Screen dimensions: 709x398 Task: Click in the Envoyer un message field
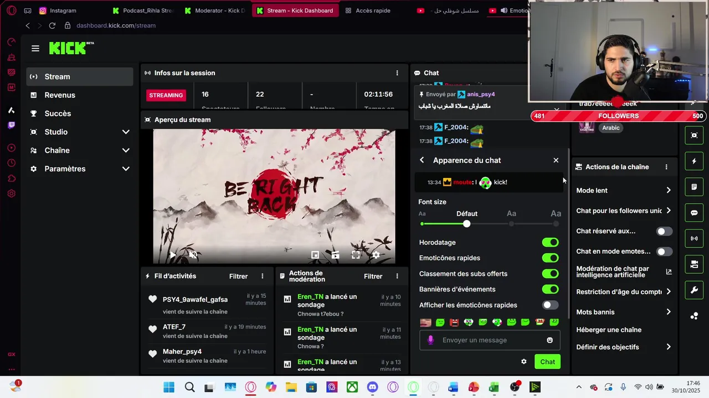490,340
